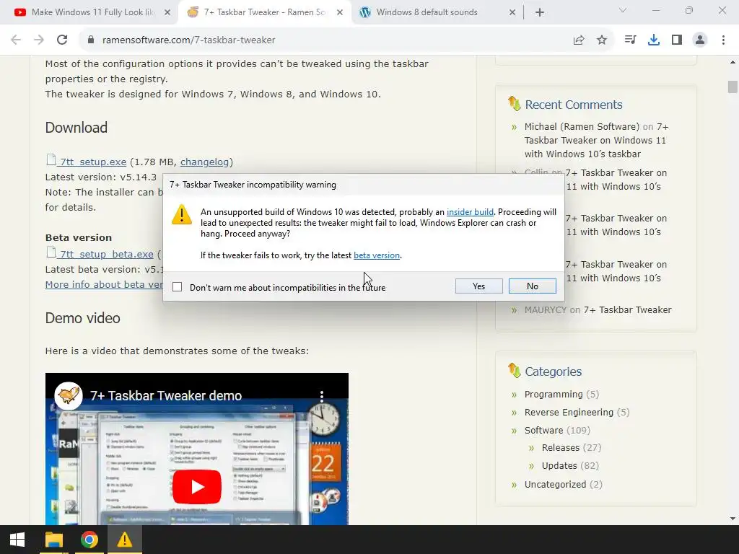The width and height of the screenshot is (739, 554).
Task: Close the Make Windows 11 Fully Look tab
Action: point(167,12)
